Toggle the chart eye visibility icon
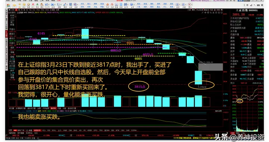 [205, 13]
